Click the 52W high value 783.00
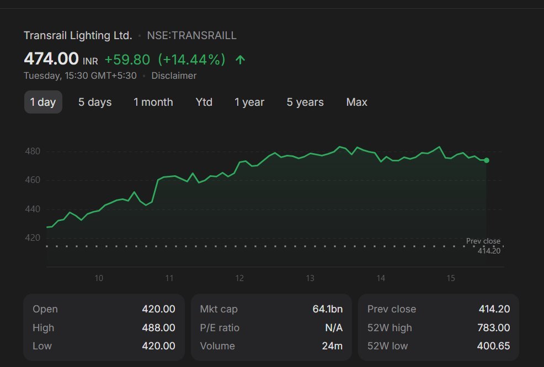Screen dimensions: 544x367 click(x=494, y=327)
